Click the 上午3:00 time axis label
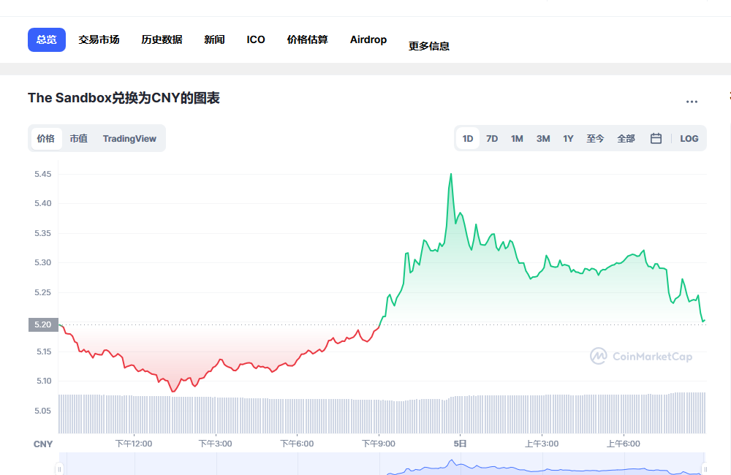This screenshot has height=475, width=731. [542, 444]
